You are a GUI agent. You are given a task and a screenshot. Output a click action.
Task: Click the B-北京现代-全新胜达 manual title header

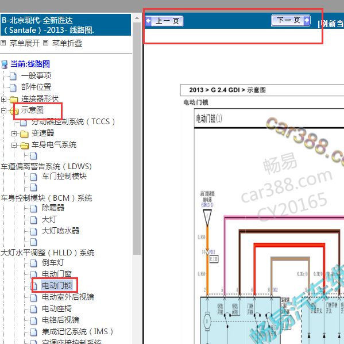66,25
